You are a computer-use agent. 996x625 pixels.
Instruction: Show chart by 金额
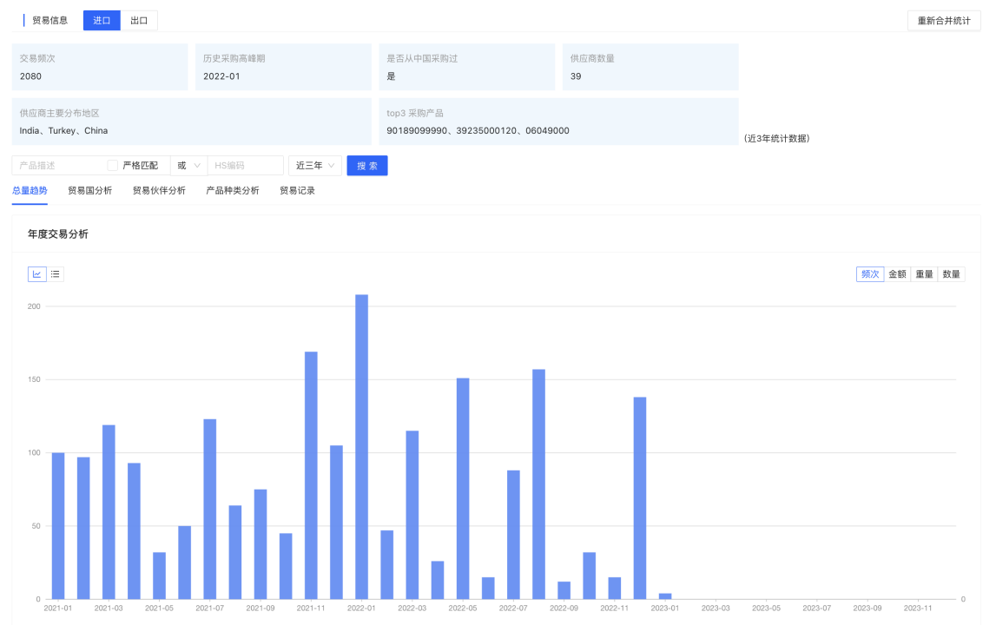pos(897,274)
